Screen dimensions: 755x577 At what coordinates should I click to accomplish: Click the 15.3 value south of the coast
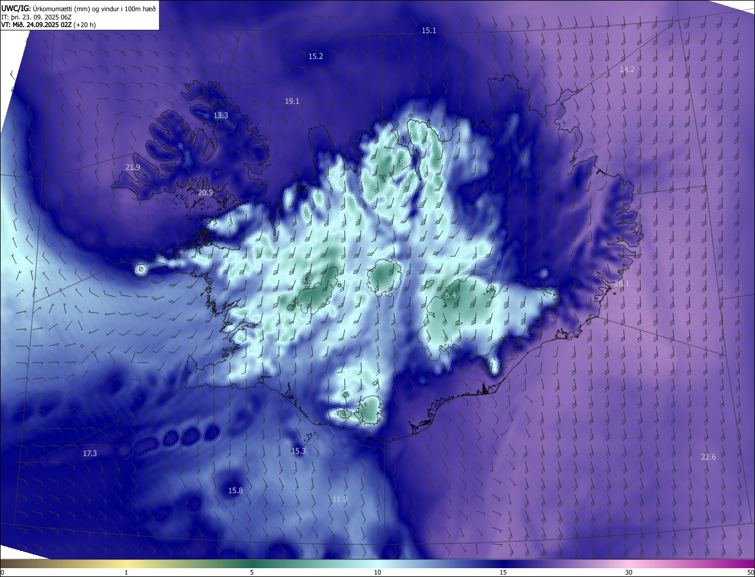click(x=298, y=451)
